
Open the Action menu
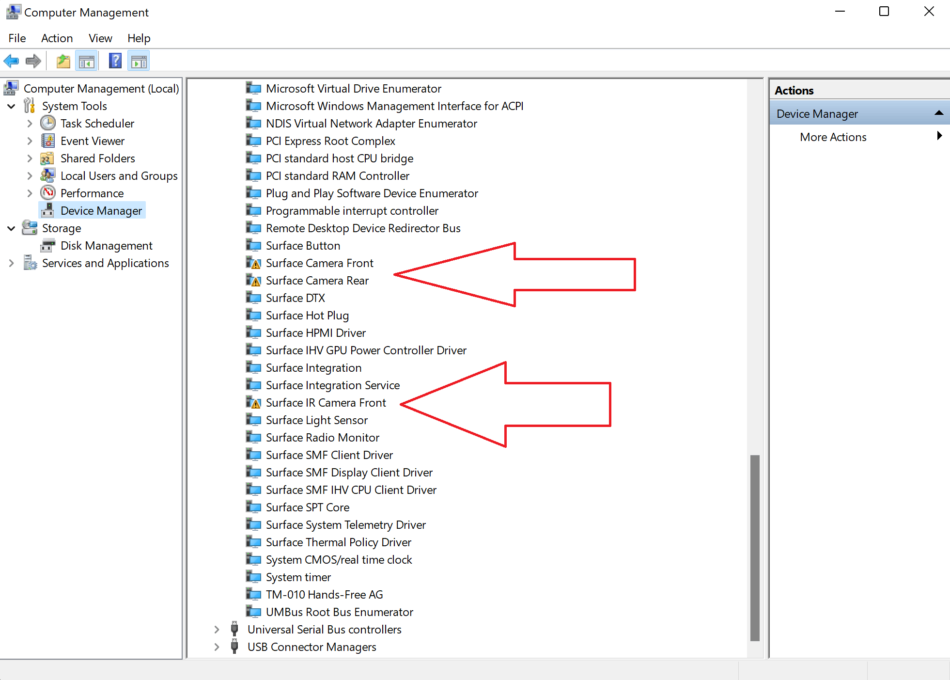click(57, 38)
